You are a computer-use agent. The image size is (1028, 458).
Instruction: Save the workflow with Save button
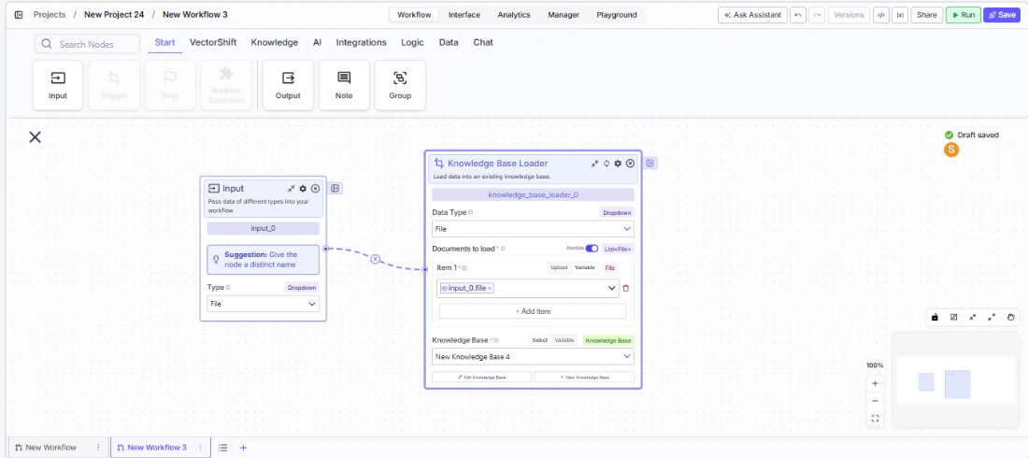click(x=1002, y=15)
